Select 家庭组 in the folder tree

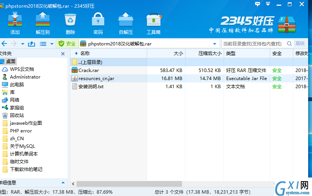coord(17,108)
